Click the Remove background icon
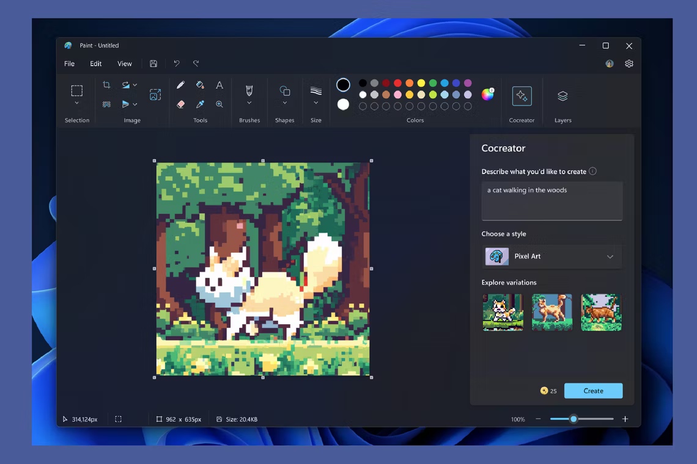Screen dimensions: 697x464 pyautogui.click(x=106, y=104)
